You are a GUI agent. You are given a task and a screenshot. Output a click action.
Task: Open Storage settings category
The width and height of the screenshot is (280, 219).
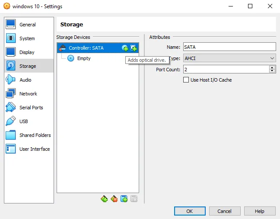(29, 66)
